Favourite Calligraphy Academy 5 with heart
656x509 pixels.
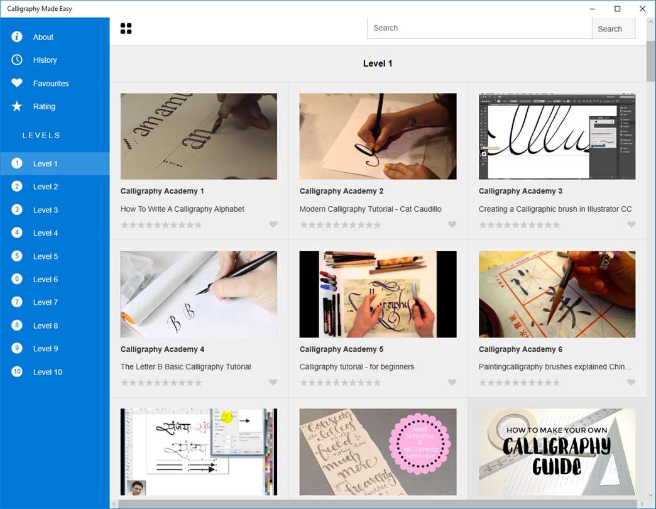tap(452, 382)
